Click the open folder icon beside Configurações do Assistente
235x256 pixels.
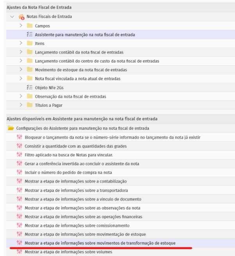click(11, 128)
